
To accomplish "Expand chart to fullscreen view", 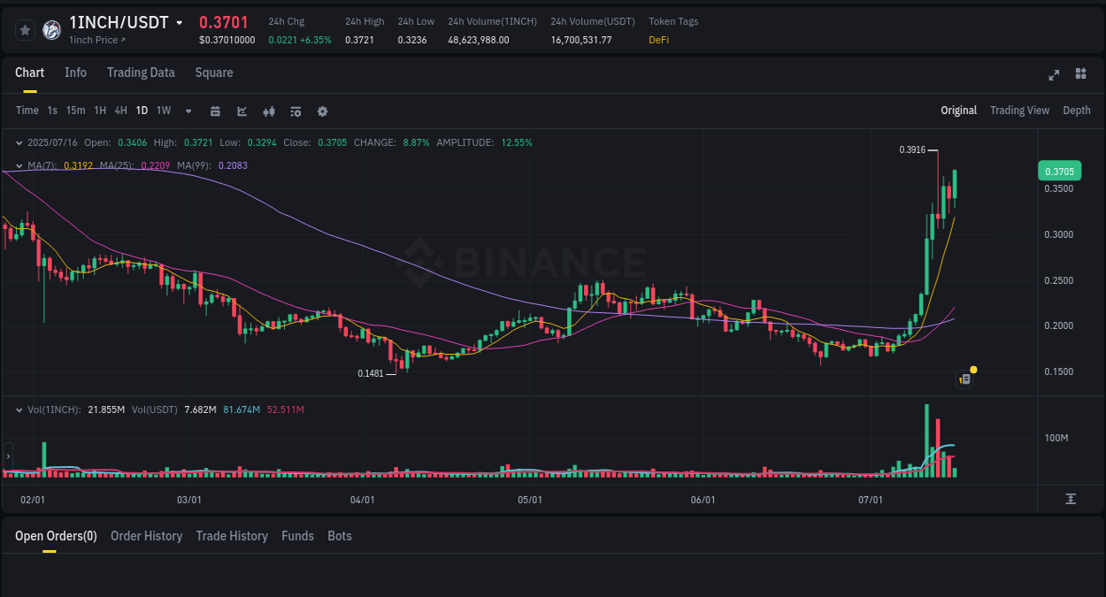I will tap(1053, 75).
